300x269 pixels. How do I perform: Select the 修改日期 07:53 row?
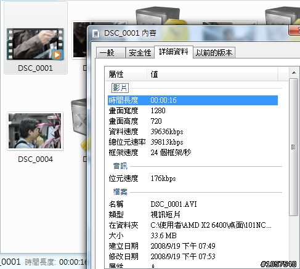click(x=193, y=256)
